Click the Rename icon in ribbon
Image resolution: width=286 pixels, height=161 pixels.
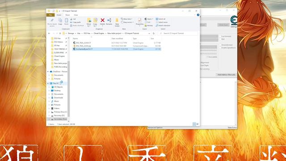click(109, 20)
